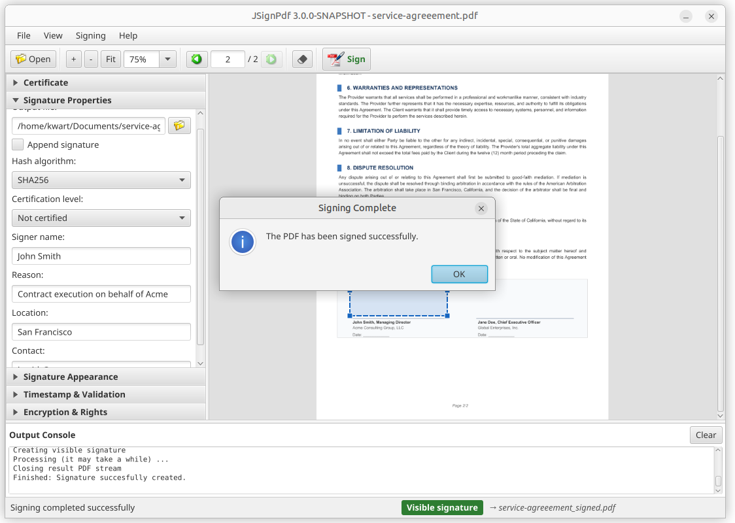This screenshot has height=523, width=735.
Task: Open the zoom percentage dropdown
Action: [167, 59]
